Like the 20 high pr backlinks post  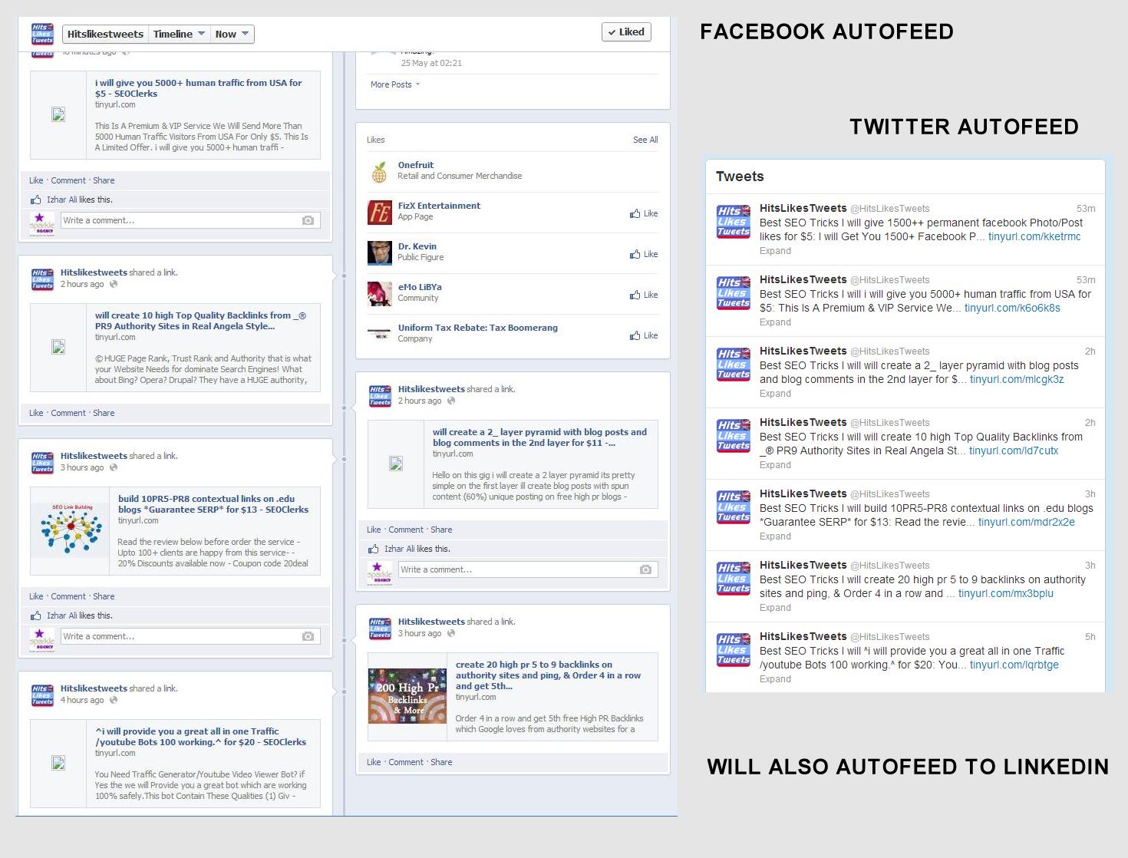[374, 762]
